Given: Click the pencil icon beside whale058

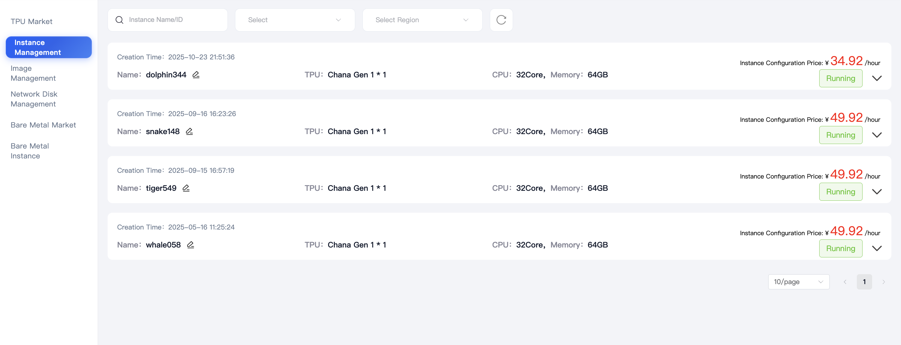Looking at the screenshot, I should tap(191, 245).
